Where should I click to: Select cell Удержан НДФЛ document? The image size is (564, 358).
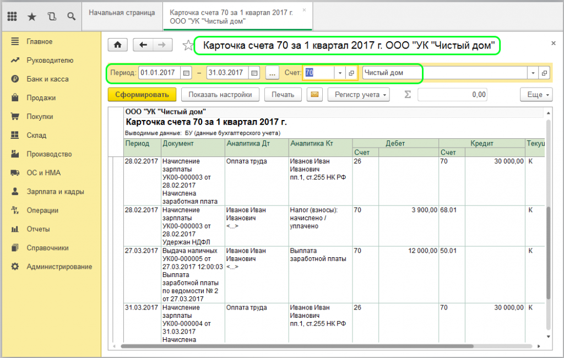(193, 226)
